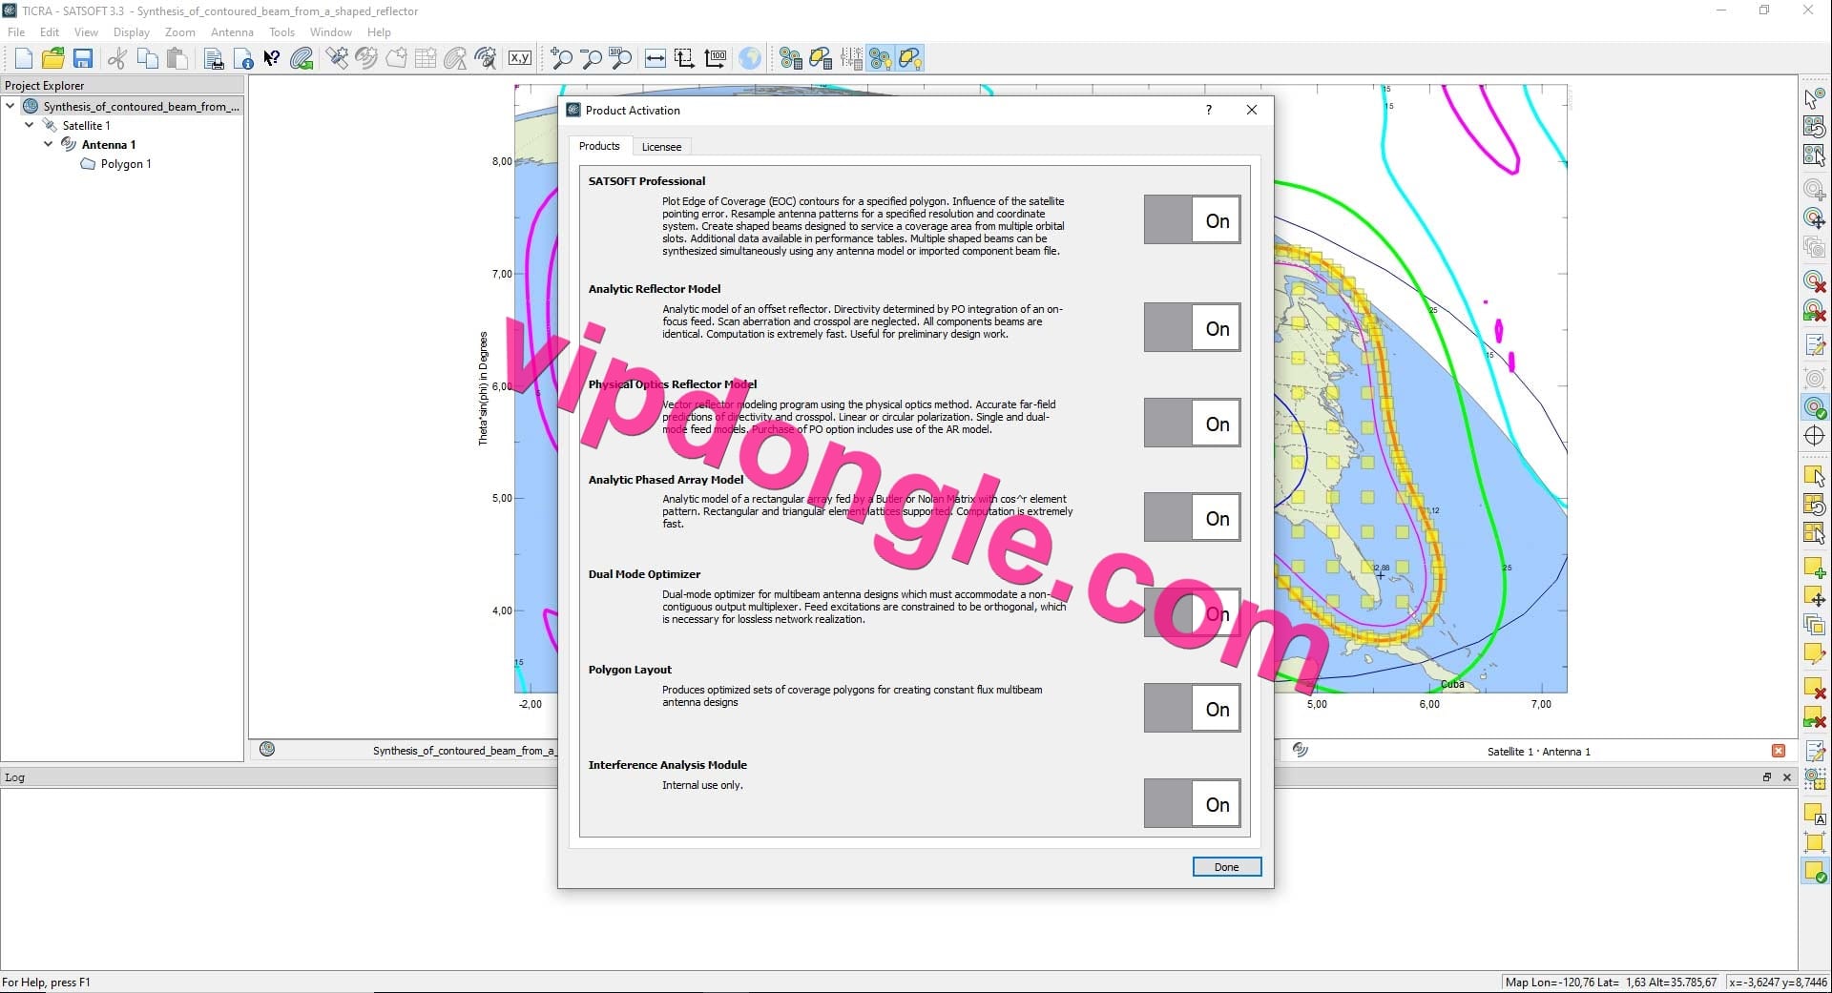
Task: Collapse the project root tree node
Action: 10,106
